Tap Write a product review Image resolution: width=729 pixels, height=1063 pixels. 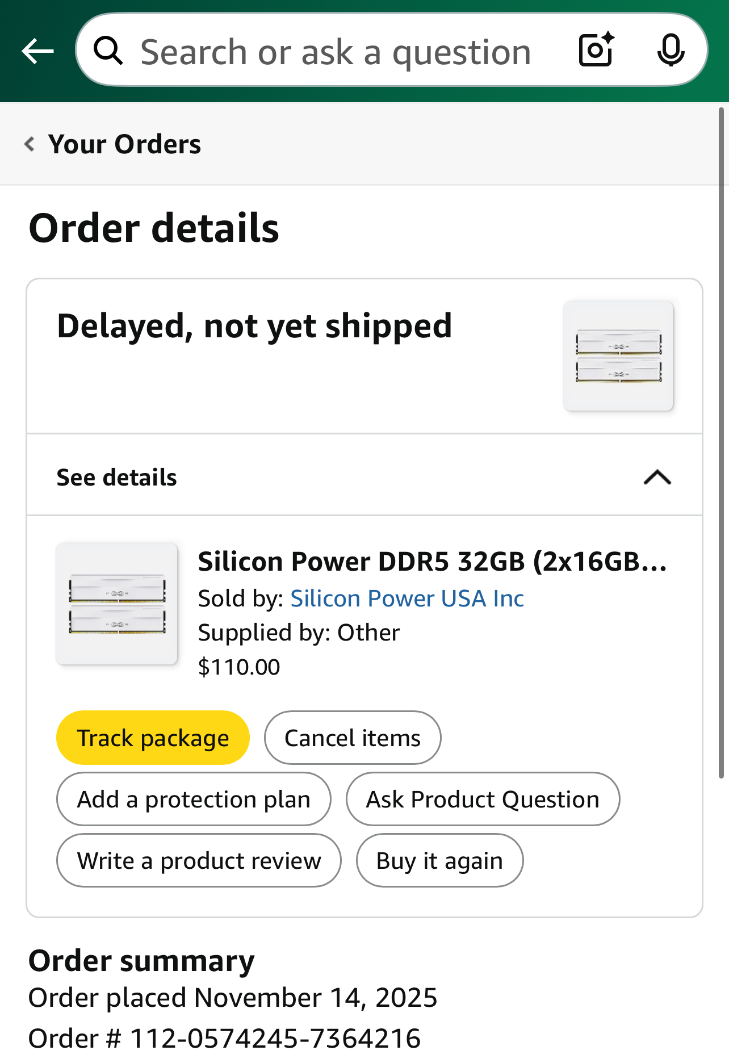click(x=199, y=860)
